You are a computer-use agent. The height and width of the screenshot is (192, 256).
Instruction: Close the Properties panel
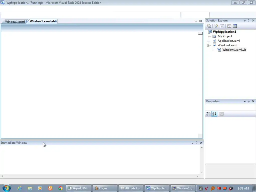(x=253, y=101)
